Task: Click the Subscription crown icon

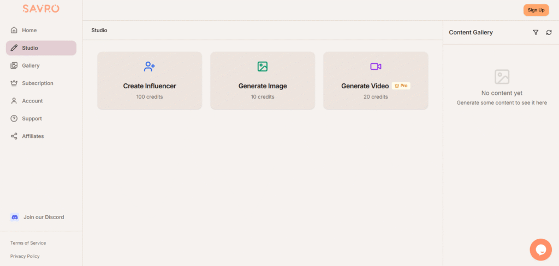Action: pyautogui.click(x=14, y=83)
